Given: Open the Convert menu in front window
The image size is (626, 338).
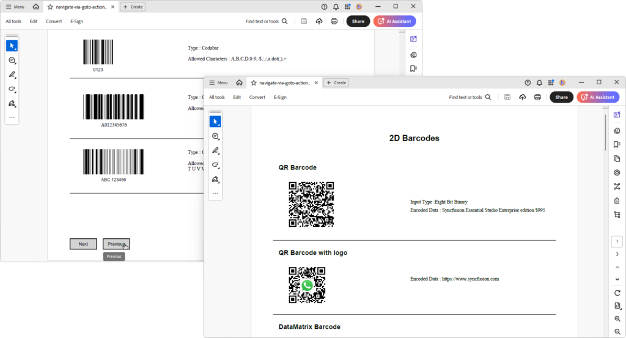Looking at the screenshot, I should point(257,97).
